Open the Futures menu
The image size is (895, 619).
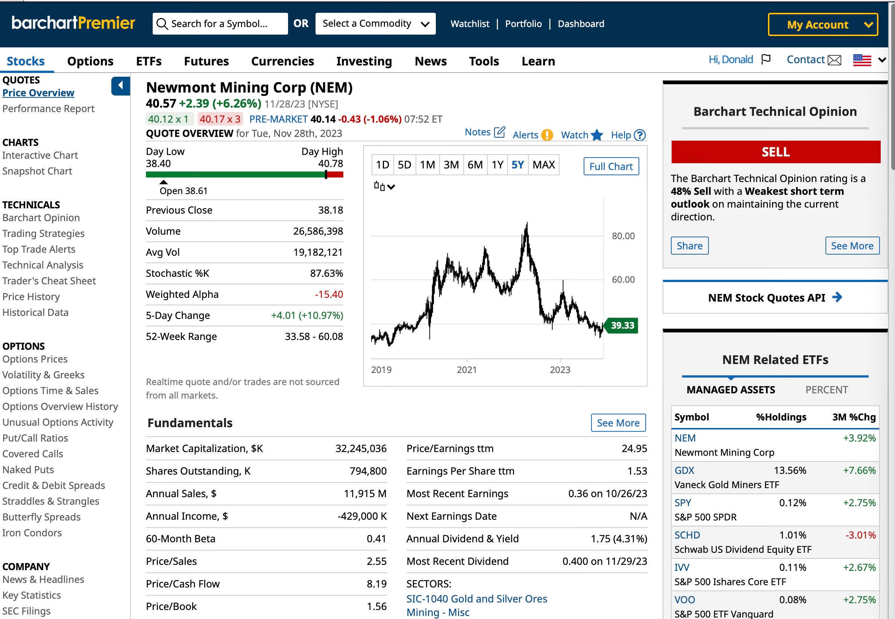click(x=206, y=61)
